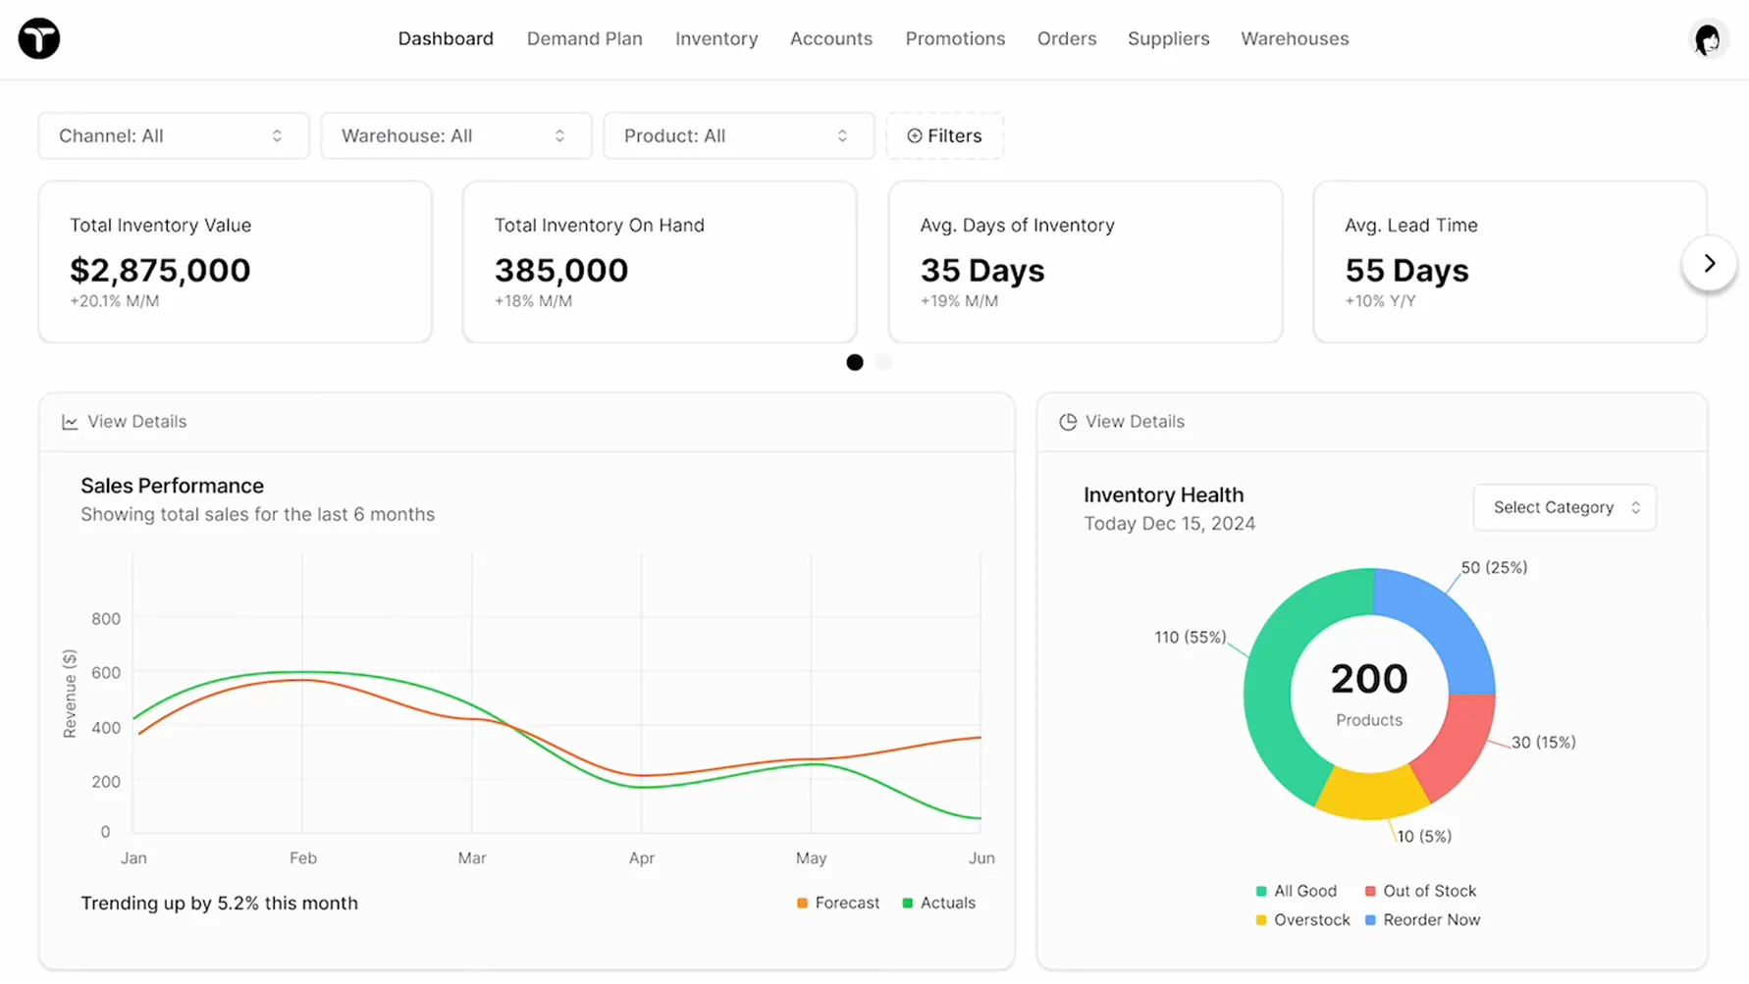Screen dimensions: 1749x984
Task: Click the right arrow to see more KPI cards
Action: click(x=1709, y=263)
